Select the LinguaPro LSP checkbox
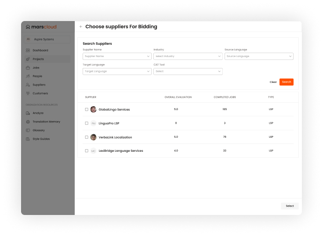 pos(87,123)
